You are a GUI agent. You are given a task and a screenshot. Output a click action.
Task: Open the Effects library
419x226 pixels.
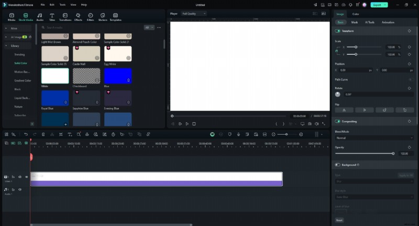coord(78,17)
